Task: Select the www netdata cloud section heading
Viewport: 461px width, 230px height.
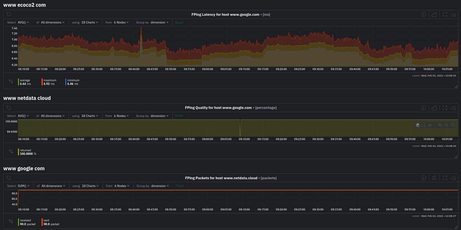Action: tap(27, 98)
